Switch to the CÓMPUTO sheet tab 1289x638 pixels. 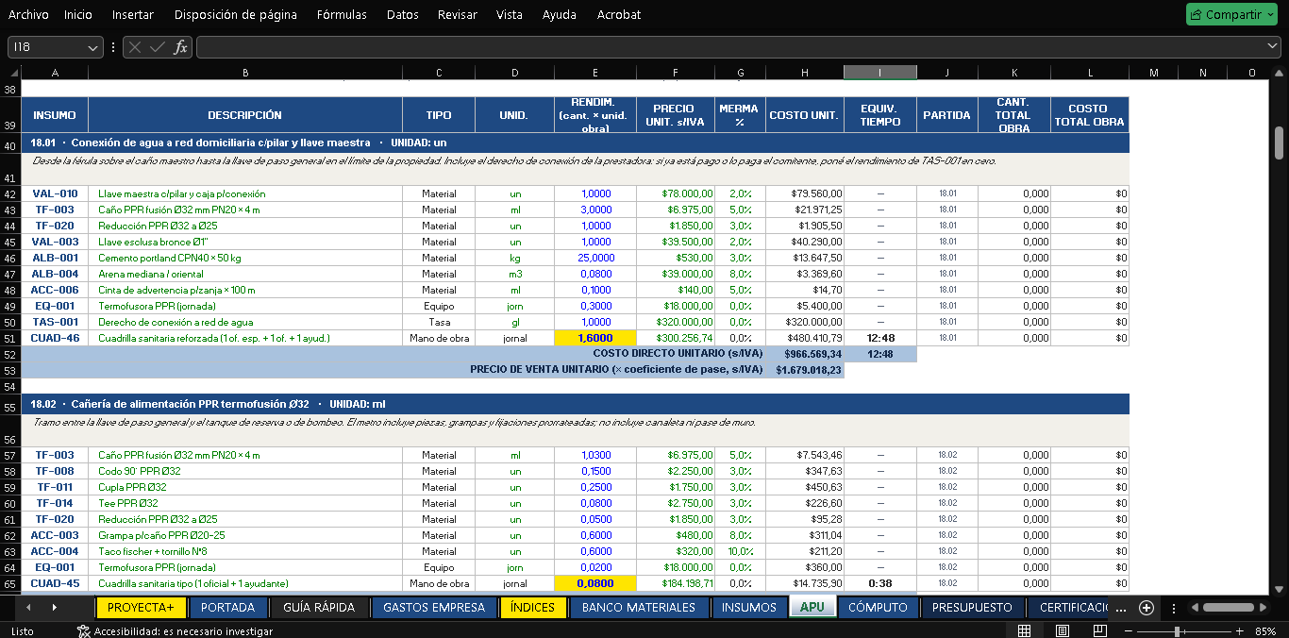pyautogui.click(x=878, y=608)
